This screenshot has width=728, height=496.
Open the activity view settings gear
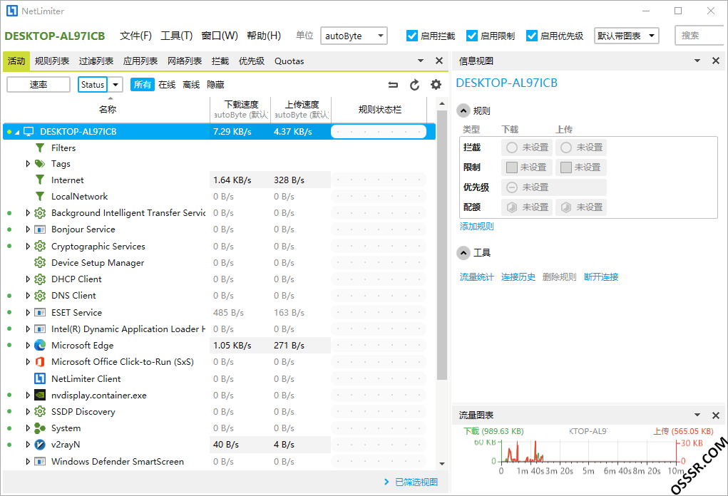point(436,84)
